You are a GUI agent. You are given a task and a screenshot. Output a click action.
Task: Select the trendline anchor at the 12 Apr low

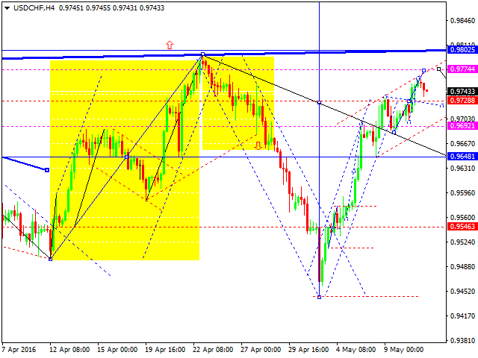pyautogui.click(x=51, y=259)
